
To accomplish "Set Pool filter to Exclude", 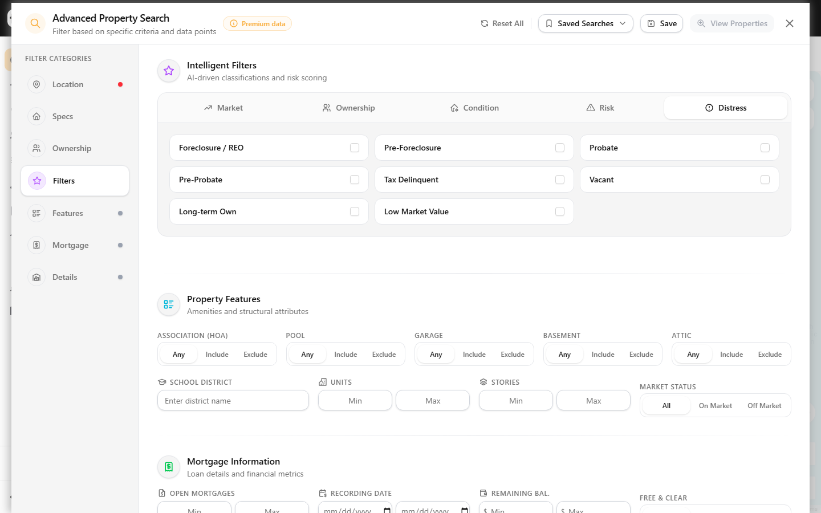I will tap(384, 355).
